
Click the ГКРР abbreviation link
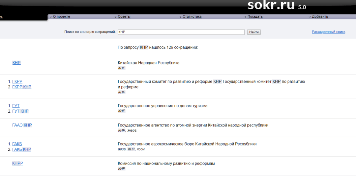(x=17, y=81)
